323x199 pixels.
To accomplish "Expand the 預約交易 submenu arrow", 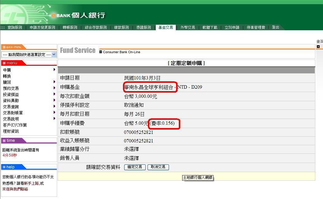I will tap(54, 88).
